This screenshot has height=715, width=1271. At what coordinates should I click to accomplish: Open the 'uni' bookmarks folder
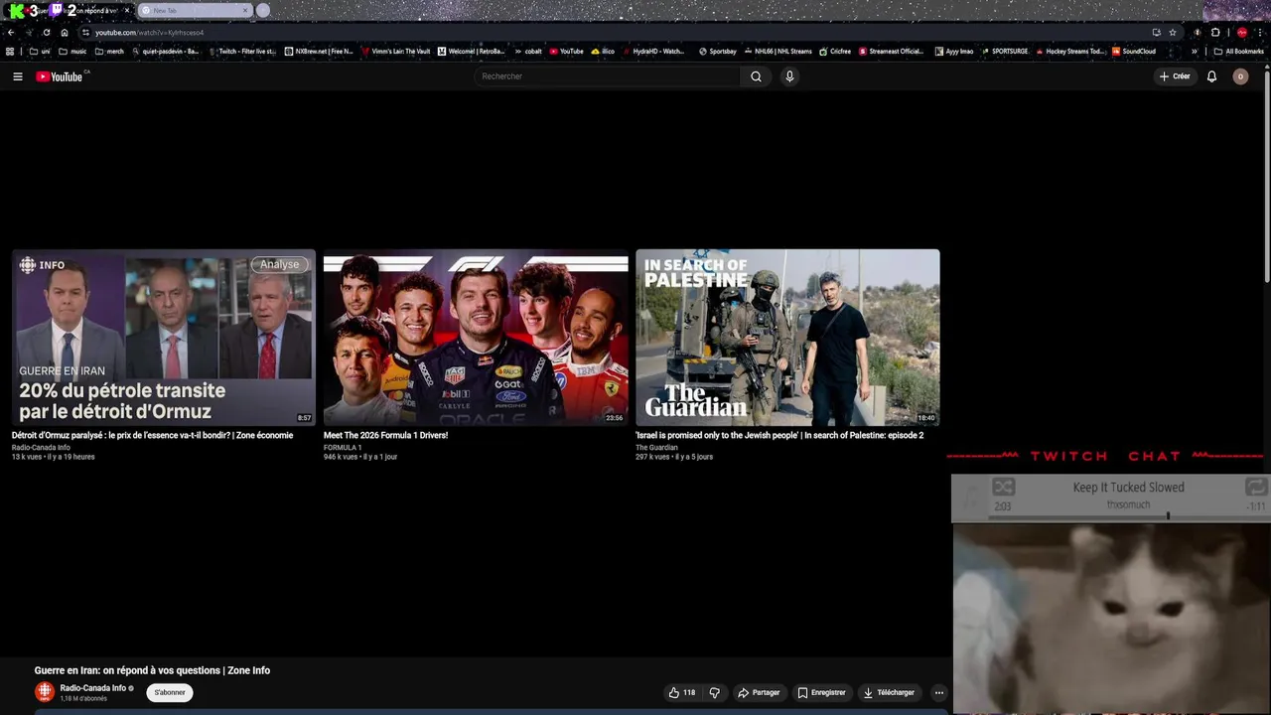coord(40,52)
